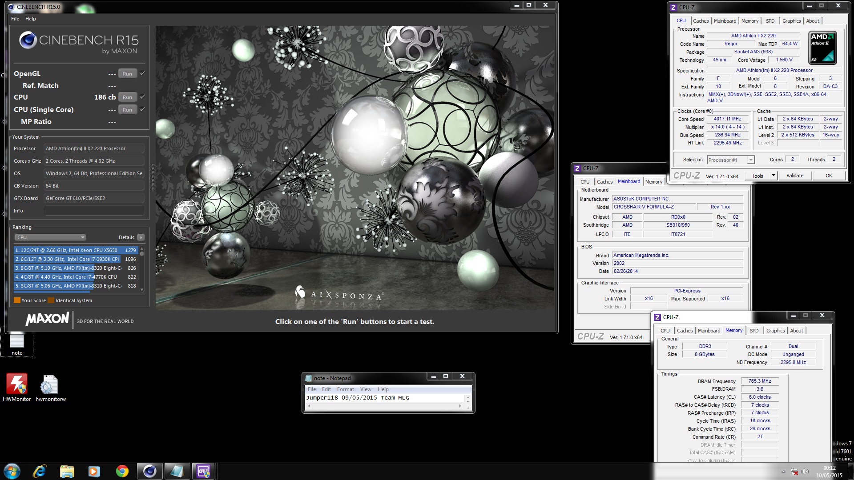Switch to Caches tab in top CPU-Z window
854x480 pixels.
[701, 21]
